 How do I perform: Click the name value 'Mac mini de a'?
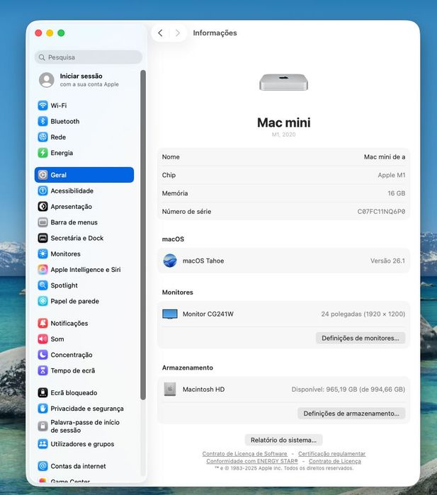(385, 157)
